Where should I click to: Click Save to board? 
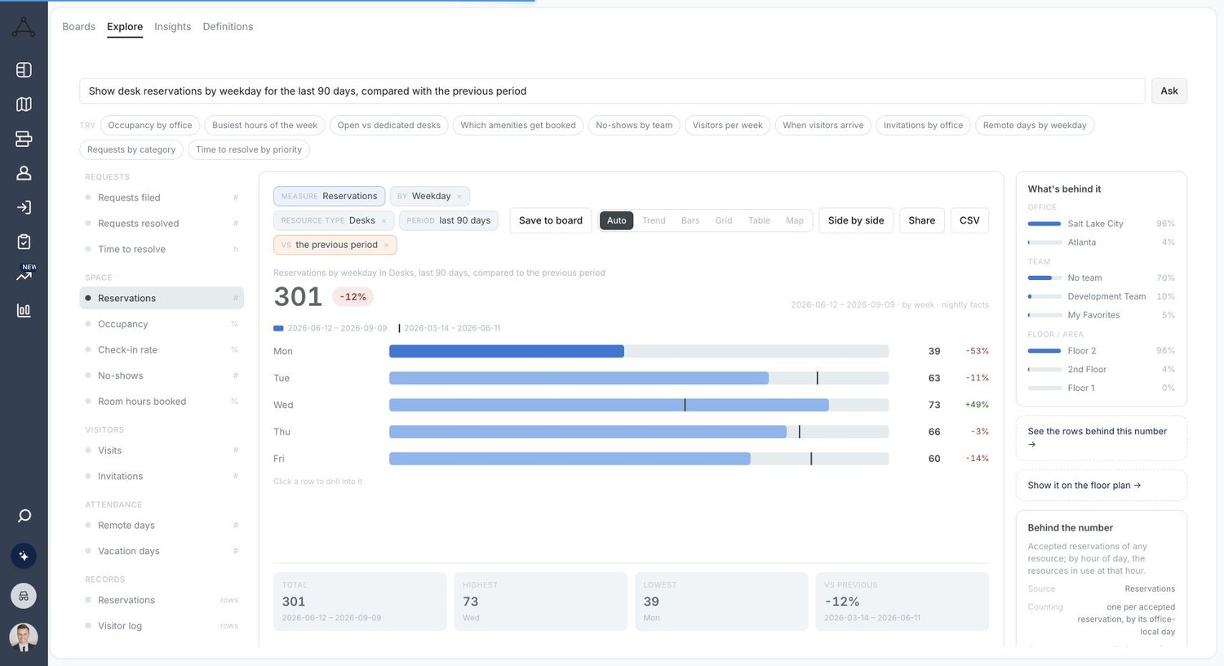click(x=551, y=220)
